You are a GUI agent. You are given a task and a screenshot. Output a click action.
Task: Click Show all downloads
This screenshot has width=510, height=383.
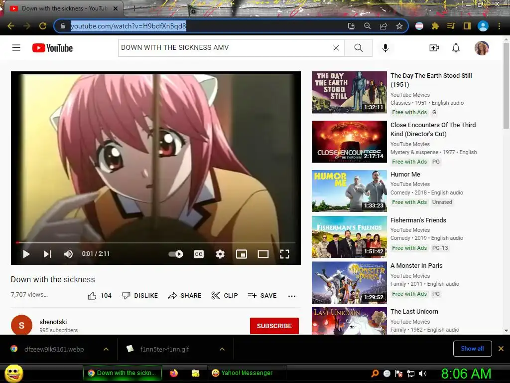tap(472, 349)
